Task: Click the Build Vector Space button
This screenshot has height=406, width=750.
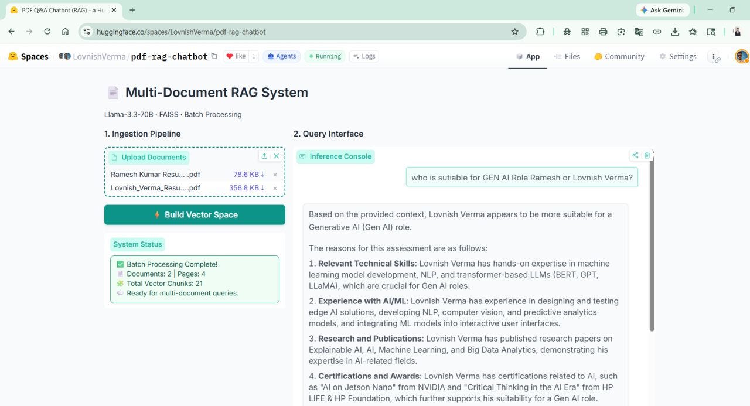Action: pos(195,214)
